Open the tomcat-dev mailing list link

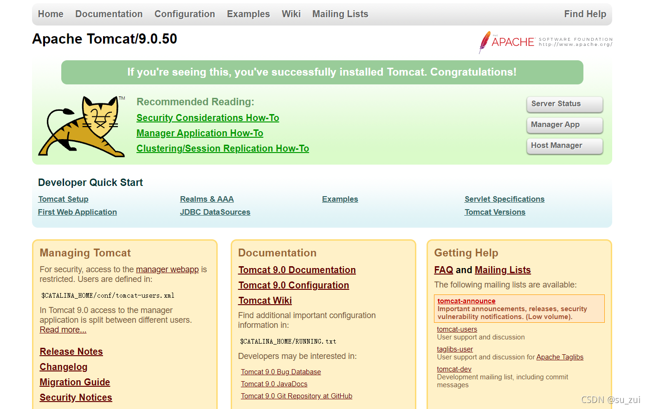coord(454,369)
